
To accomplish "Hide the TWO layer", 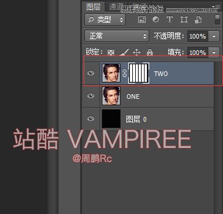I will (91, 73).
